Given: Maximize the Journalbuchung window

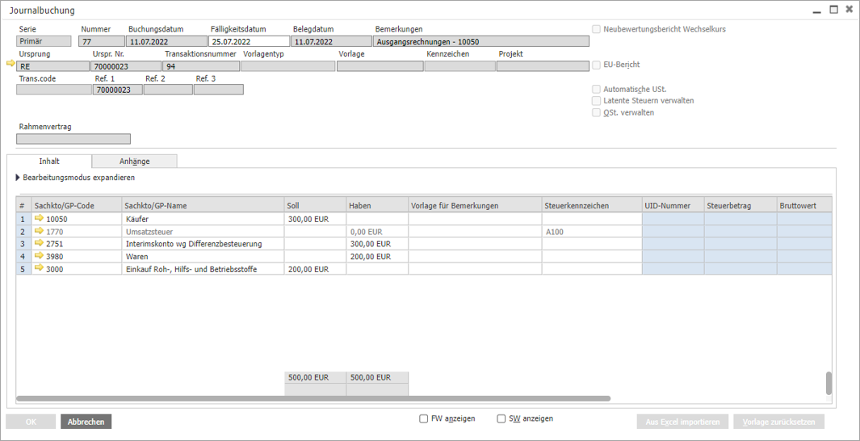Looking at the screenshot, I should [833, 10].
